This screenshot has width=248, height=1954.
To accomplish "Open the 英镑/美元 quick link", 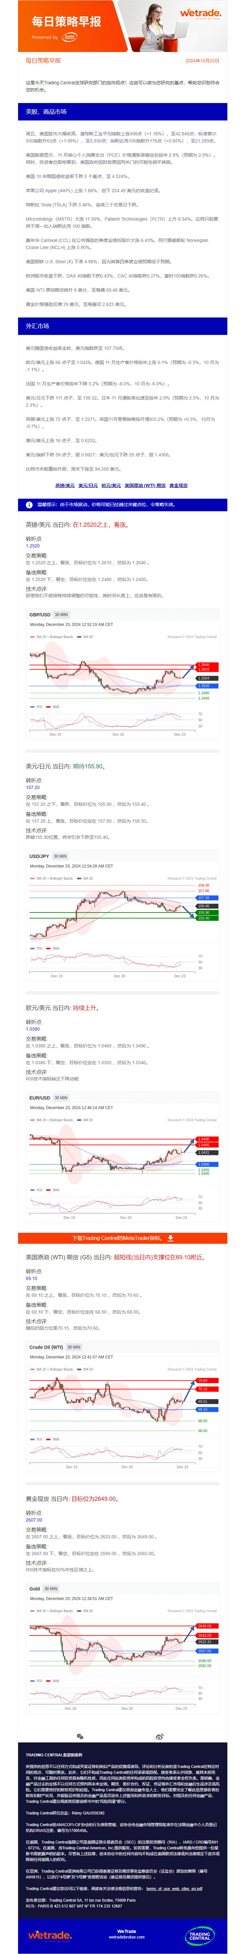I will [65, 485].
